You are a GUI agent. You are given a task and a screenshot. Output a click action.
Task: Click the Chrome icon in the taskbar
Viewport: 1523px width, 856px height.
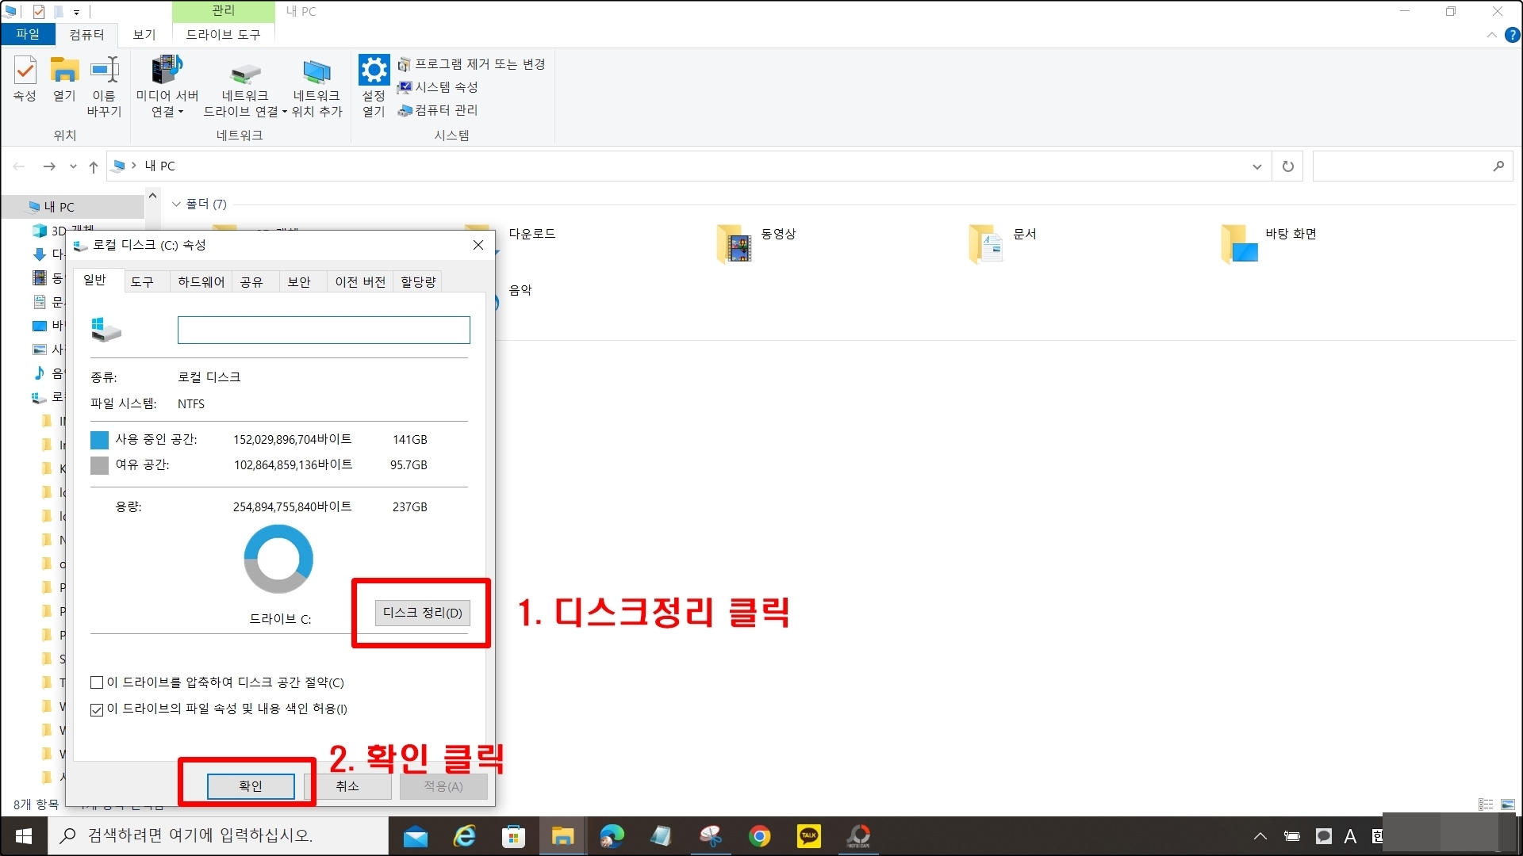tap(759, 836)
